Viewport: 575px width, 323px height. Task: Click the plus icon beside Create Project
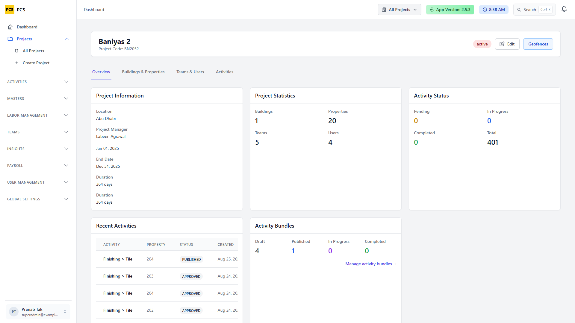17,63
